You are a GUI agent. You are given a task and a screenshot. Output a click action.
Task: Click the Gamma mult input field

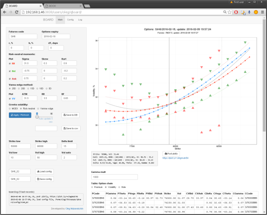[x=114, y=177]
